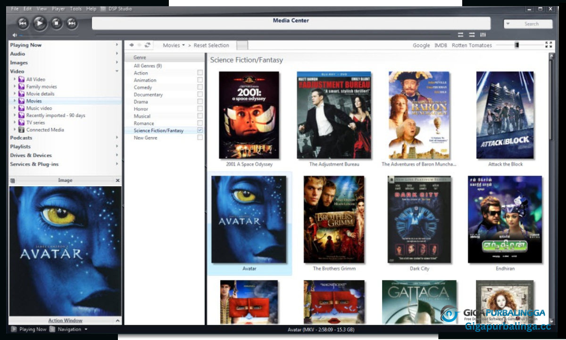The height and width of the screenshot is (340, 566).
Task: Click the All Video library icon
Action: pos(21,79)
